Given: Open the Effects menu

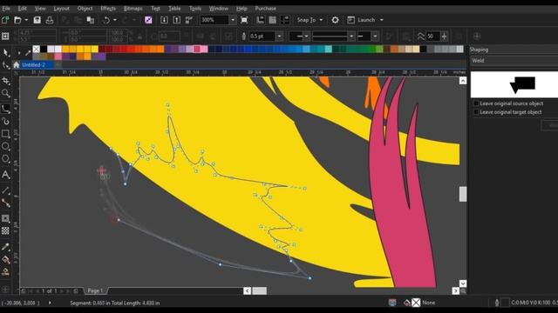Looking at the screenshot, I should click(x=108, y=8).
